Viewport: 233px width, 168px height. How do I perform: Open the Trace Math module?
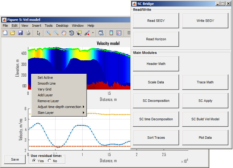[x=205, y=82]
